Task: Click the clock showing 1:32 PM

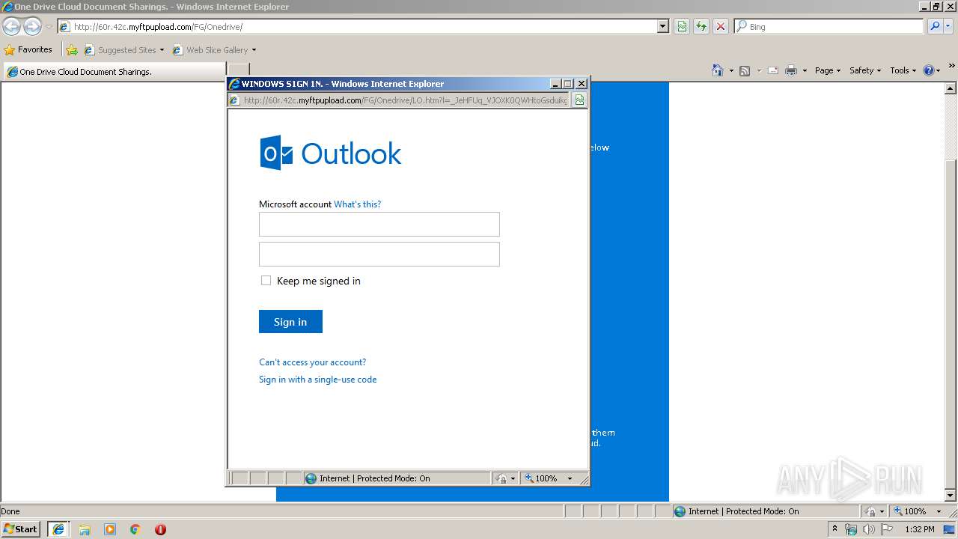Action: [x=919, y=529]
